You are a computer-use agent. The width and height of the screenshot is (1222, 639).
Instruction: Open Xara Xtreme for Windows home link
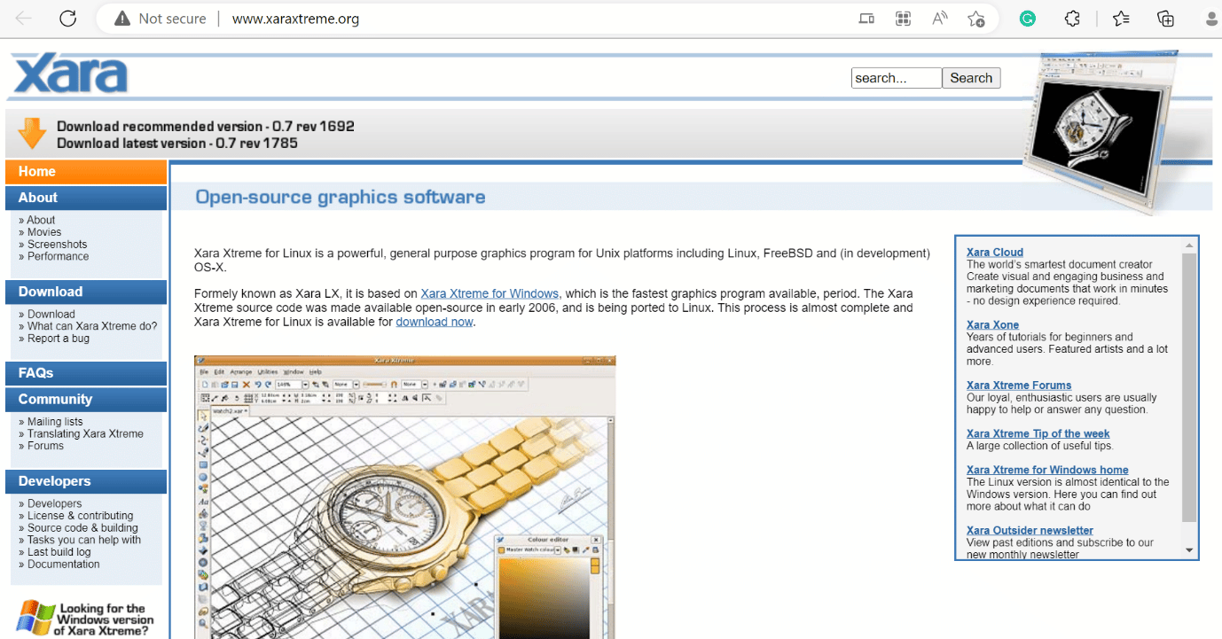[x=1047, y=470]
